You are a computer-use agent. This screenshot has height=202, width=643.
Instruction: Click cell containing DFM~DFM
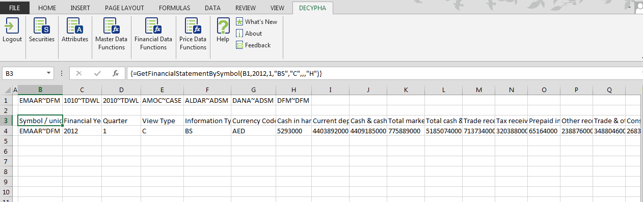(x=293, y=101)
